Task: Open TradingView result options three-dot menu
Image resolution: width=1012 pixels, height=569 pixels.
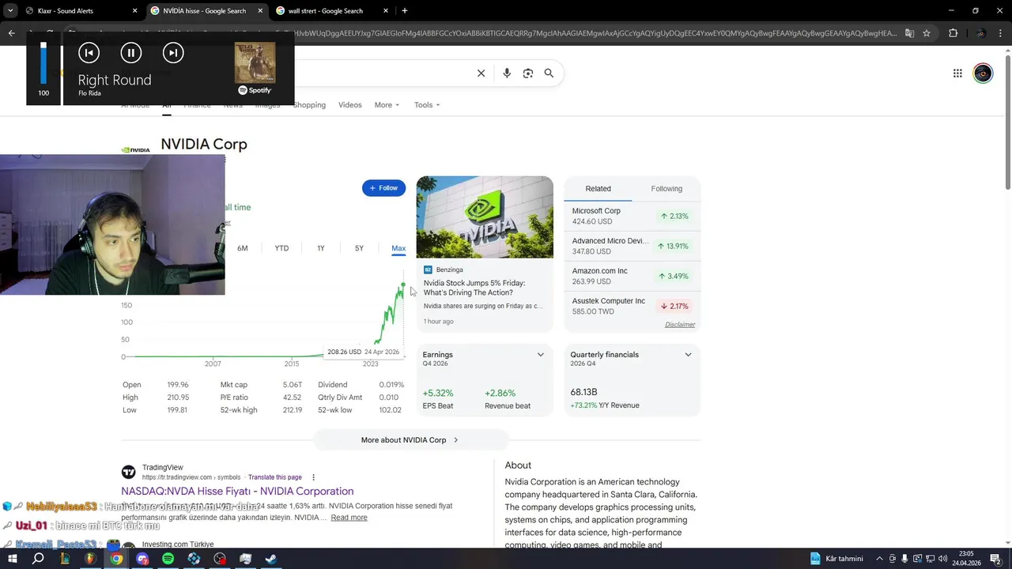Action: (313, 477)
